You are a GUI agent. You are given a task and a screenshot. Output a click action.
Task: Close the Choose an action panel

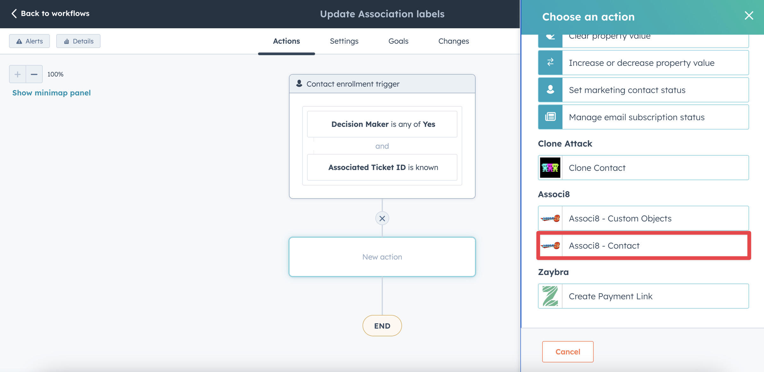(x=749, y=16)
